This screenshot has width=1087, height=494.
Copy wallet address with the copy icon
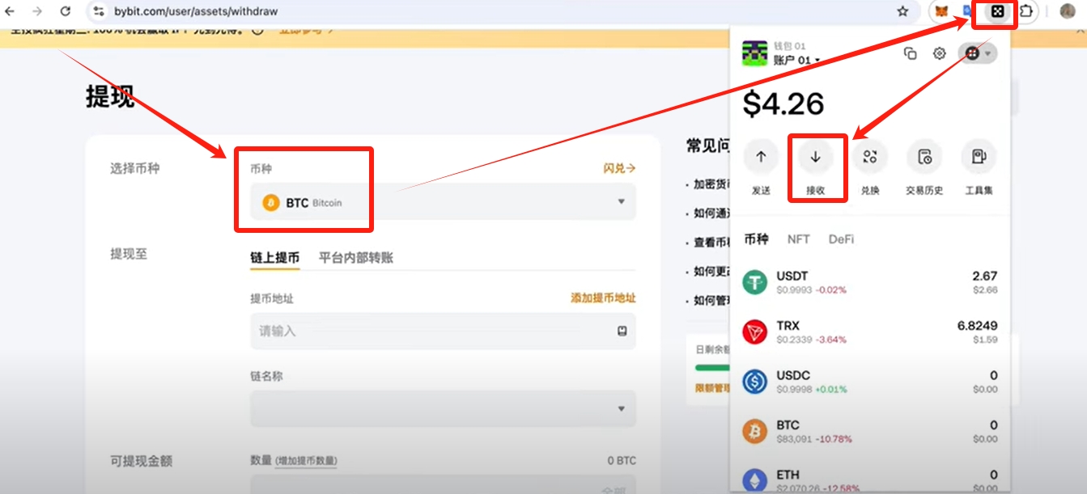pos(910,53)
